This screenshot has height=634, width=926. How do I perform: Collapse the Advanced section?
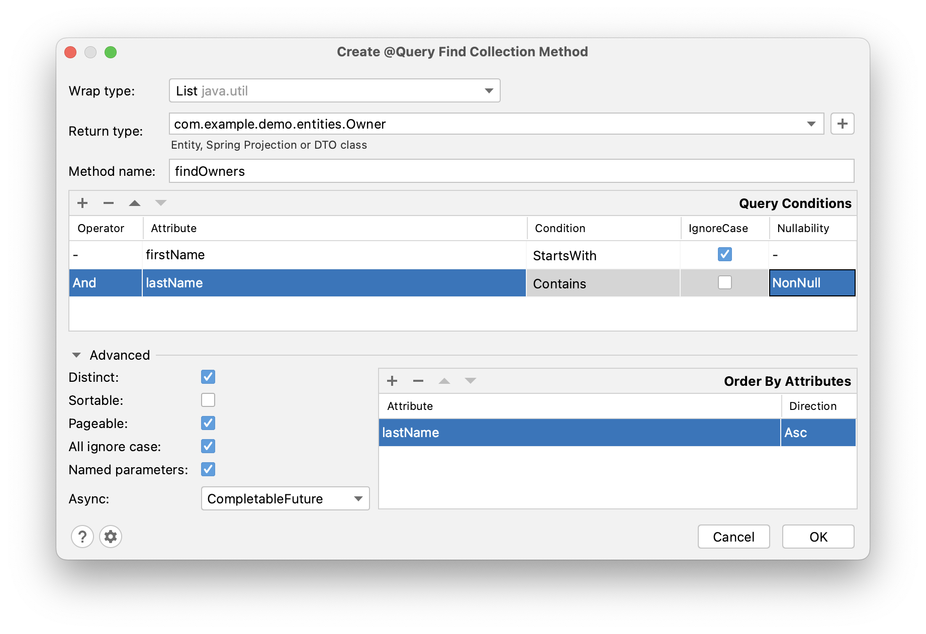76,355
